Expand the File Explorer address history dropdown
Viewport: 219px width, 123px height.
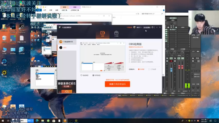[x=136, y=14]
